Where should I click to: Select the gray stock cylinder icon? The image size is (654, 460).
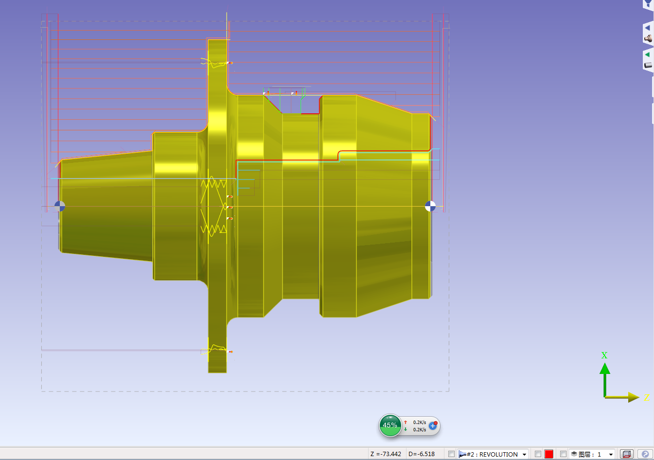point(648,65)
